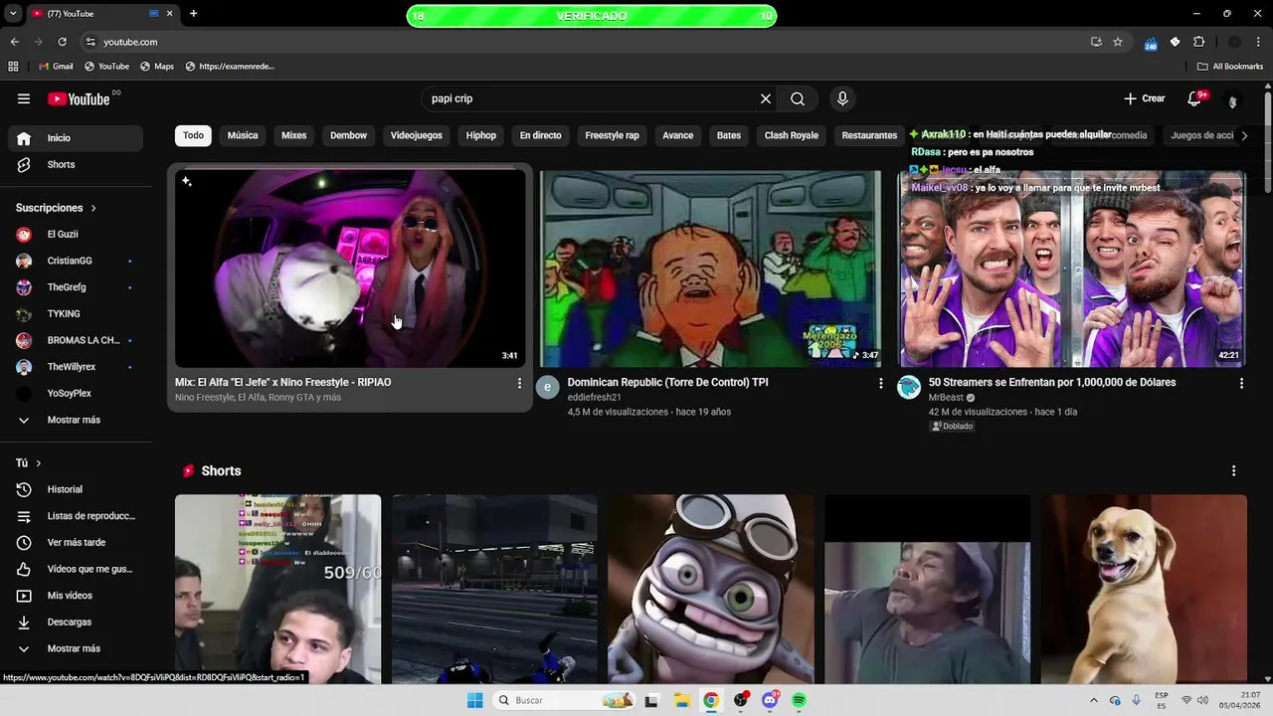Open TheWillyrex channel avatar
Screen dimensions: 1273x716
click(24, 367)
